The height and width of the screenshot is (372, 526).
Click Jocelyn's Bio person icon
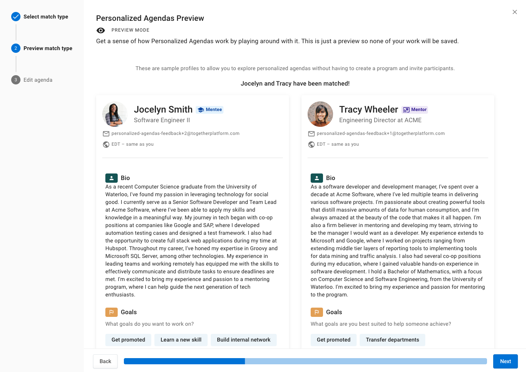coord(112,178)
